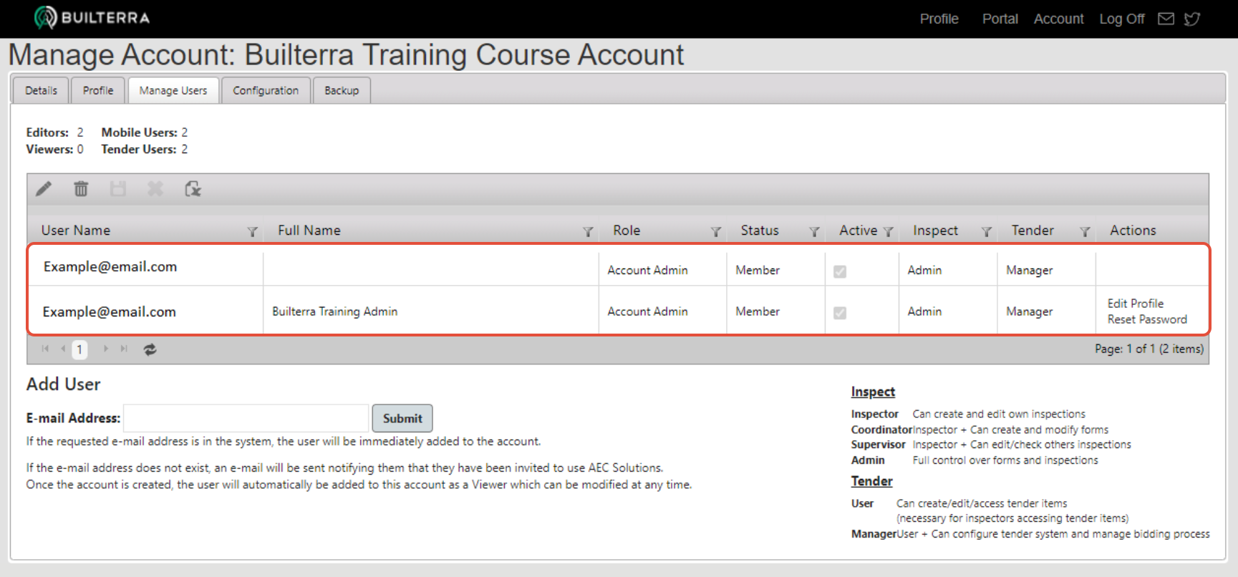Go to next page of grid pager

coord(105,349)
